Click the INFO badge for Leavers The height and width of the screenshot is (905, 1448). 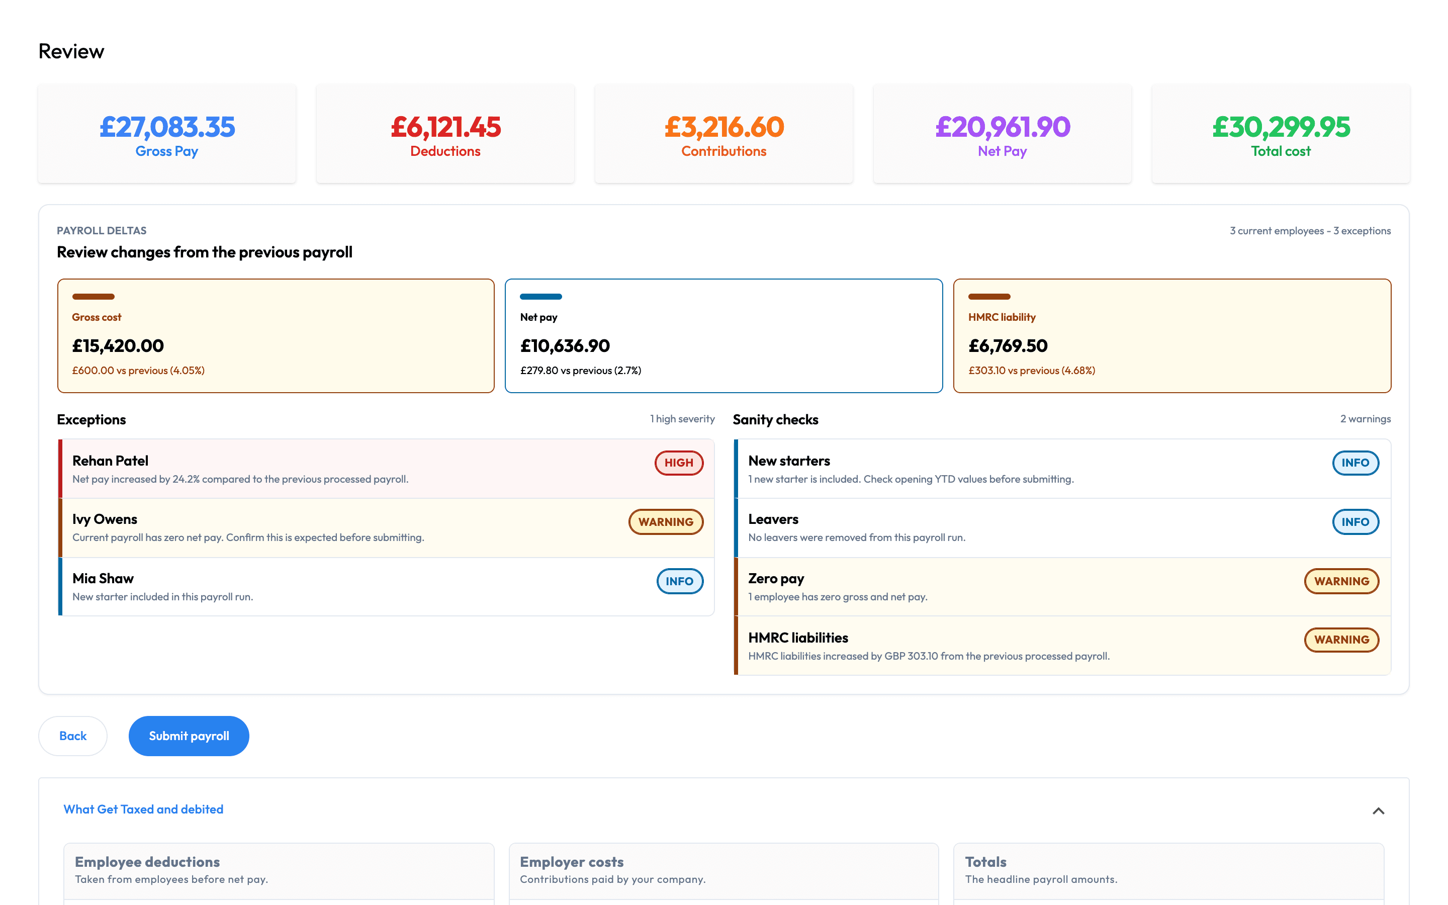(x=1355, y=522)
